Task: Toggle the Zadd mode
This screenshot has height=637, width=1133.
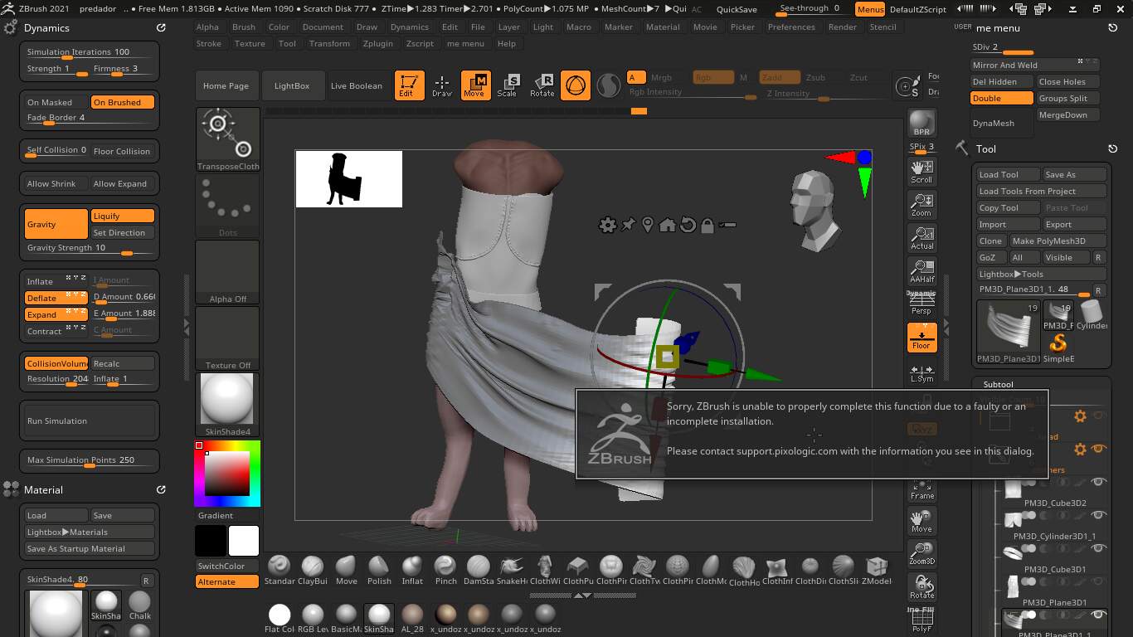Action: (x=780, y=77)
